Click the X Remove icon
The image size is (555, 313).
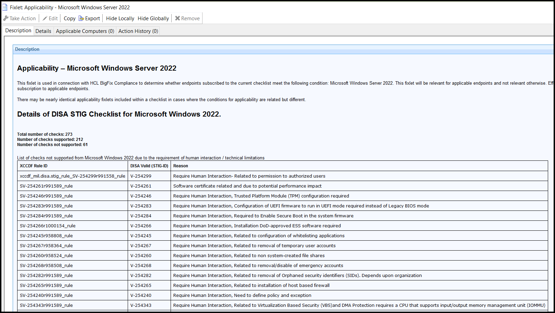pos(178,18)
